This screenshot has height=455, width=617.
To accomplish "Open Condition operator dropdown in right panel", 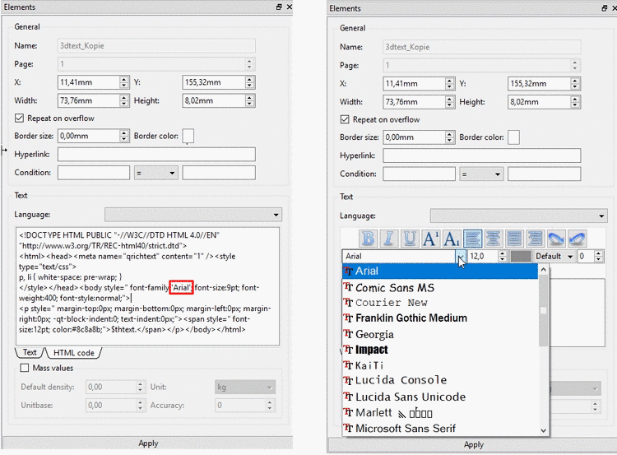I will point(481,174).
